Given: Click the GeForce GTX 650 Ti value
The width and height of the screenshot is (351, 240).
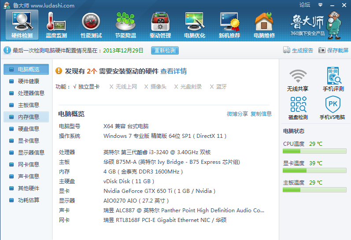Looking at the screenshot, I should tap(159, 191).
